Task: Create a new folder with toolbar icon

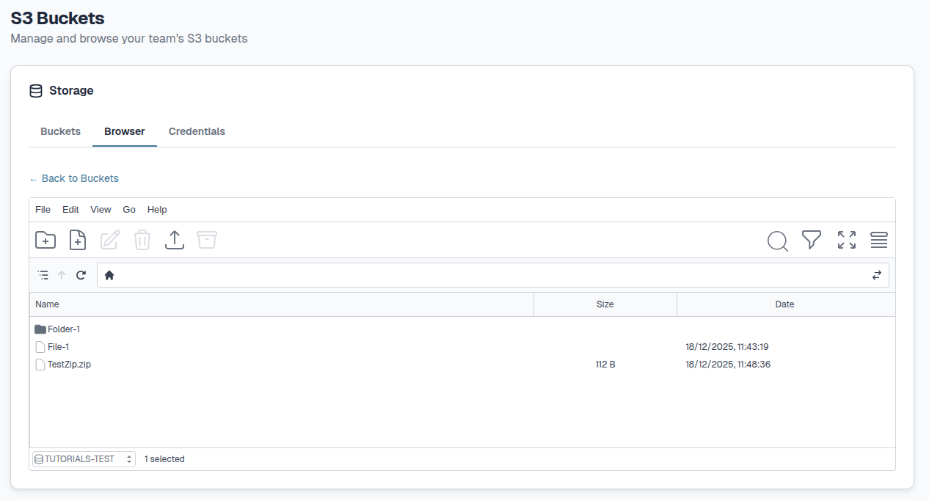Action: coord(45,240)
